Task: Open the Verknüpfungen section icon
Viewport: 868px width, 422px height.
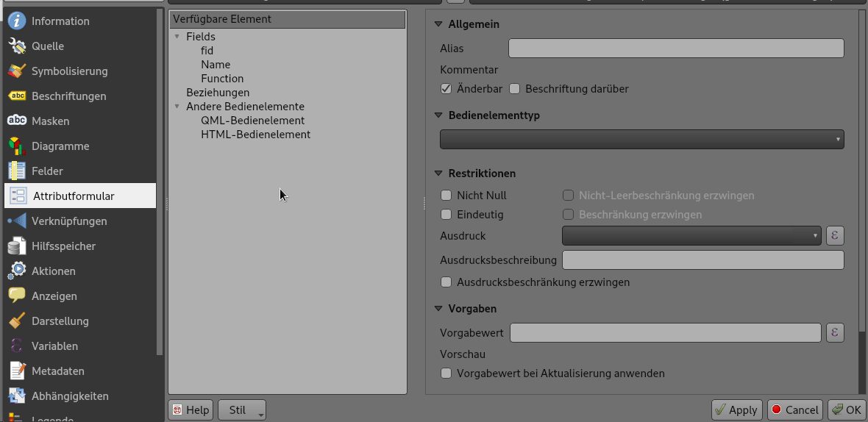Action: [x=17, y=221]
